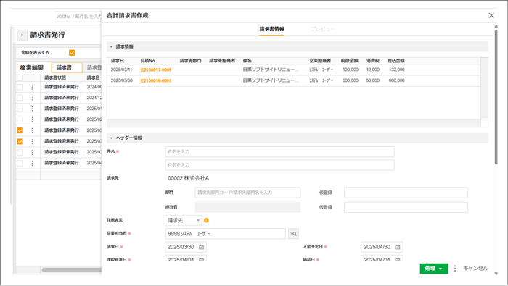Click the orange info icon beside 住所表示

pyautogui.click(x=206, y=220)
